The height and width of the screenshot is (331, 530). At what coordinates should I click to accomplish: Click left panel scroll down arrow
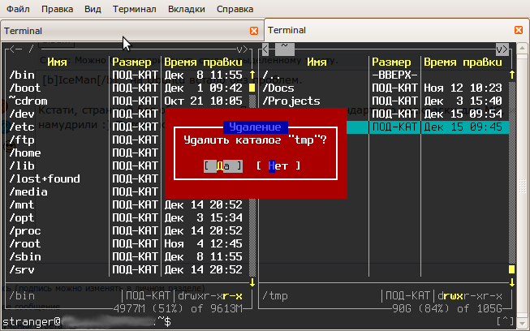[252, 282]
